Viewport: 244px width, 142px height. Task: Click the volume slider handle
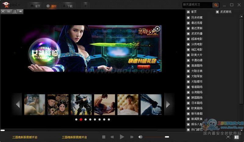point(167,137)
